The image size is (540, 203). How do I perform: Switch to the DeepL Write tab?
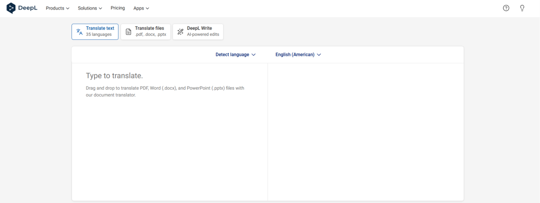pos(198,31)
